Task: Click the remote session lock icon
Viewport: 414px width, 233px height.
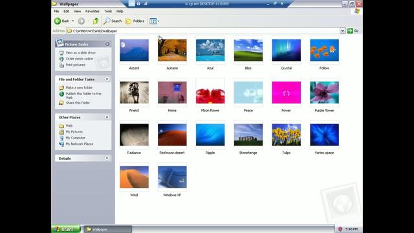Action: [x=138, y=3]
